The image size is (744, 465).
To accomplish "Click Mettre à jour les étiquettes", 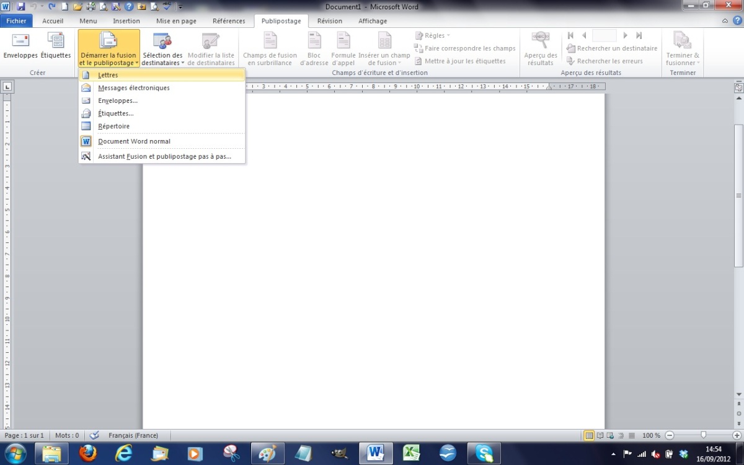I will pos(460,61).
